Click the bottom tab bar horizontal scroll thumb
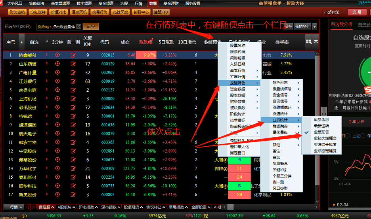The height and width of the screenshot is (219, 371). pos(231,207)
